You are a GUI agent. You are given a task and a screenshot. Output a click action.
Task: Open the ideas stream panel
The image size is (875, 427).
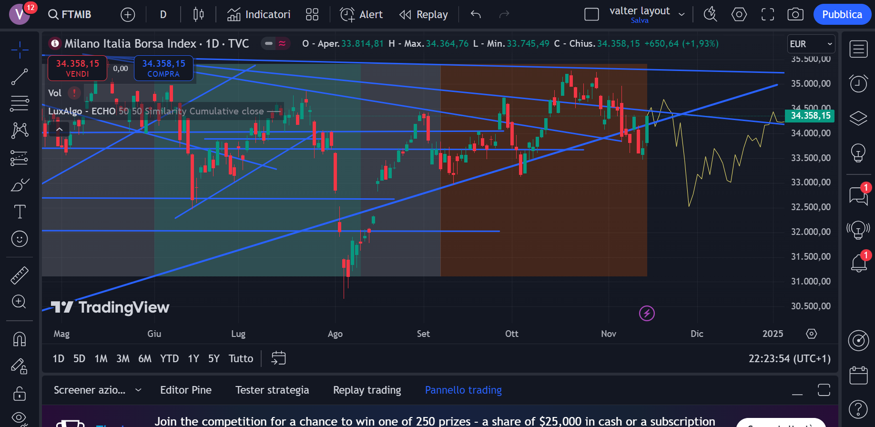(x=858, y=230)
